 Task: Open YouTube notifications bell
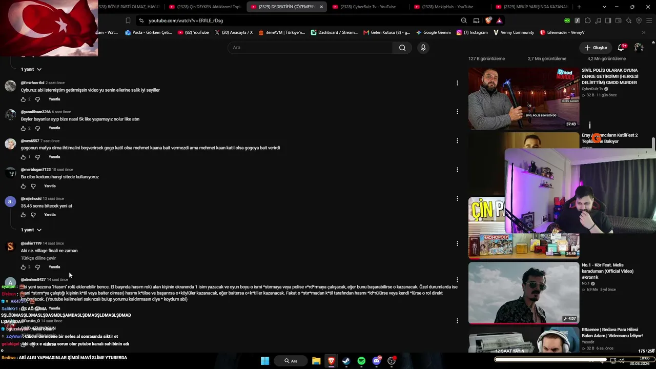pos(621,48)
